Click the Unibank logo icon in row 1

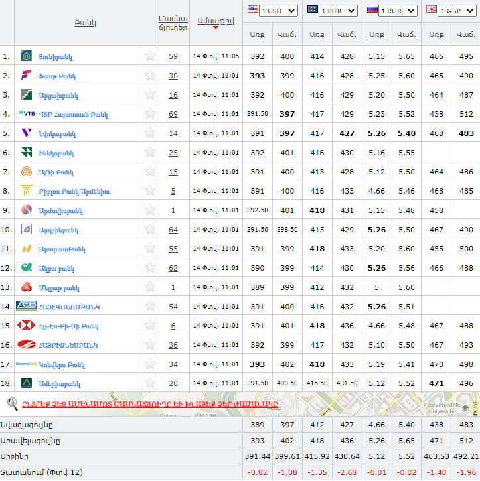coord(27,56)
